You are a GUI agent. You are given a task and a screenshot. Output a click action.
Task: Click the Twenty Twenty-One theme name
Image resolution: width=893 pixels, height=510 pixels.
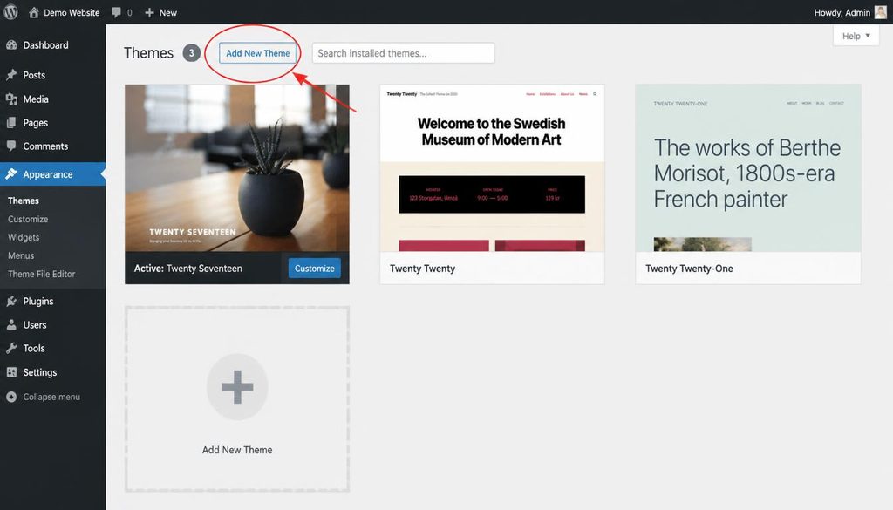(689, 269)
